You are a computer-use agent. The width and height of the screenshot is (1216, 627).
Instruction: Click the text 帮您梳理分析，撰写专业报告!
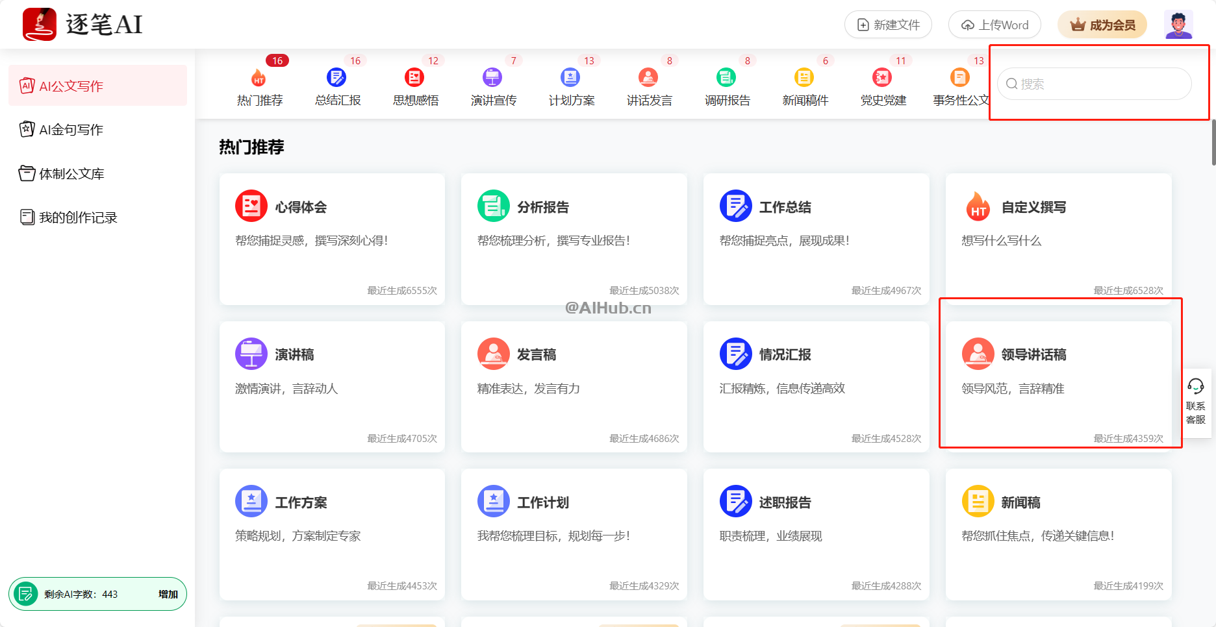[x=554, y=241]
